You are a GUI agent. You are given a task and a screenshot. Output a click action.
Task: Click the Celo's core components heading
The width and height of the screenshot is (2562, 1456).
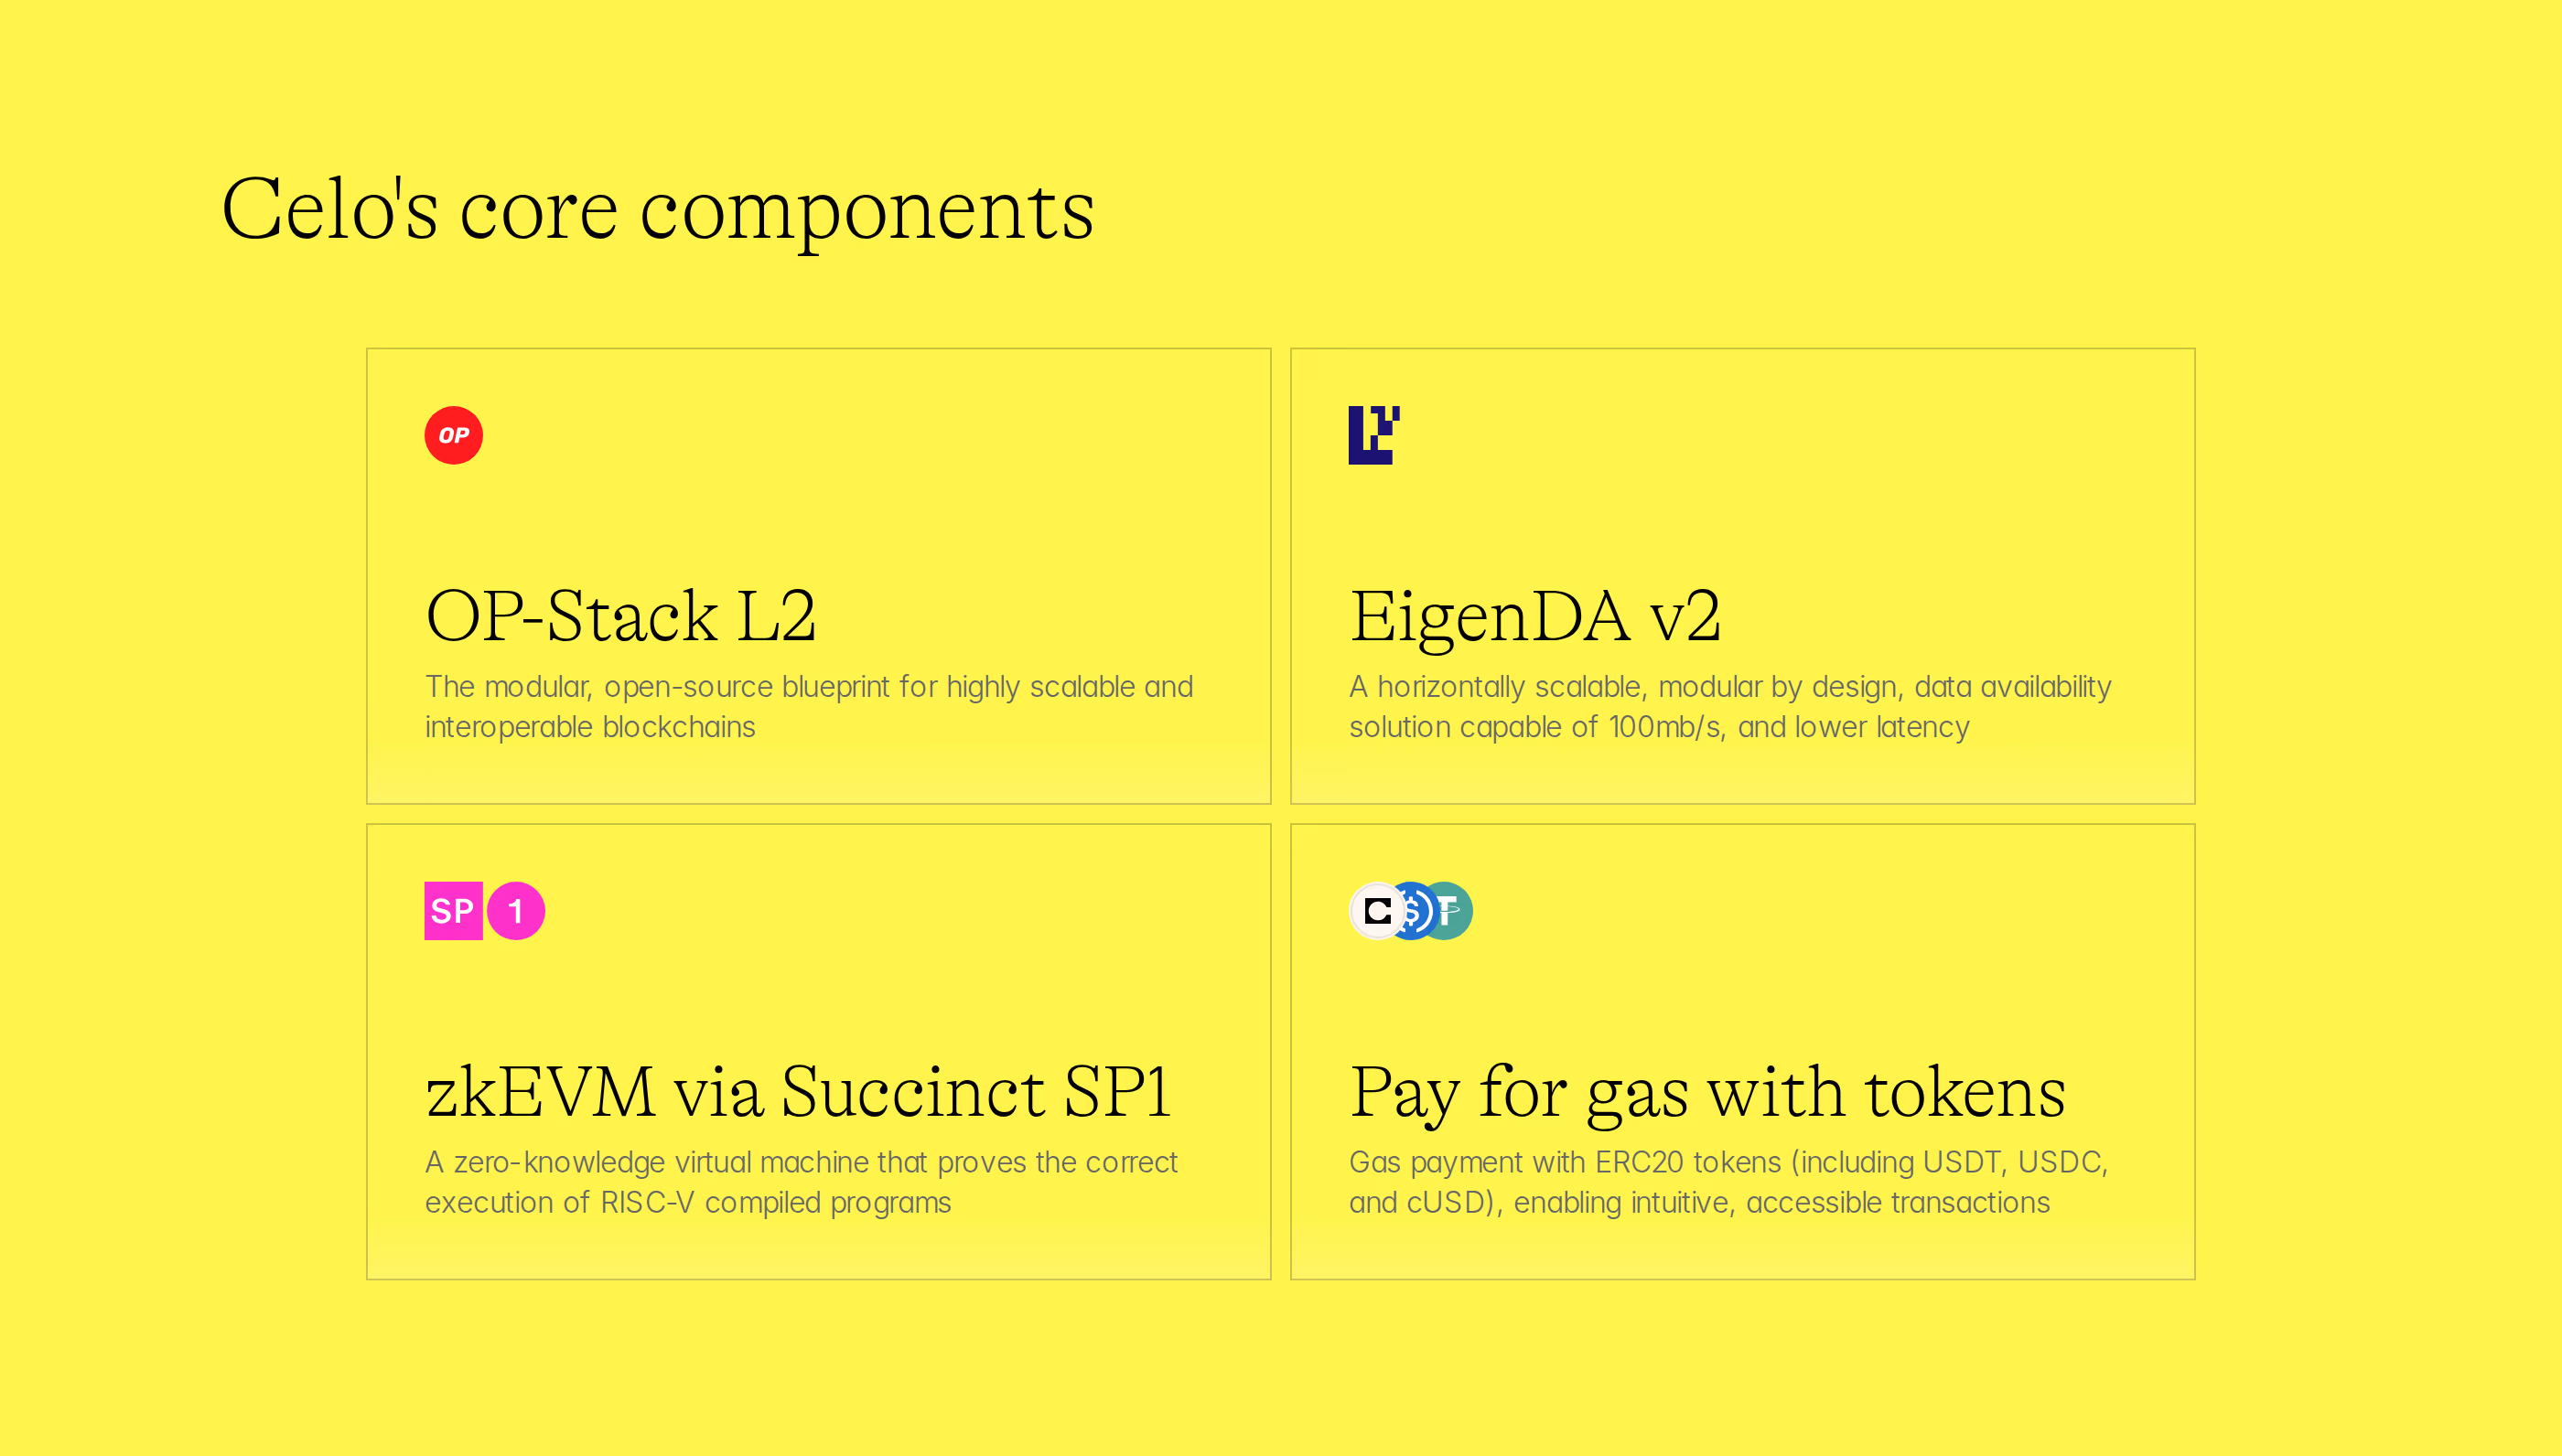[x=657, y=211]
